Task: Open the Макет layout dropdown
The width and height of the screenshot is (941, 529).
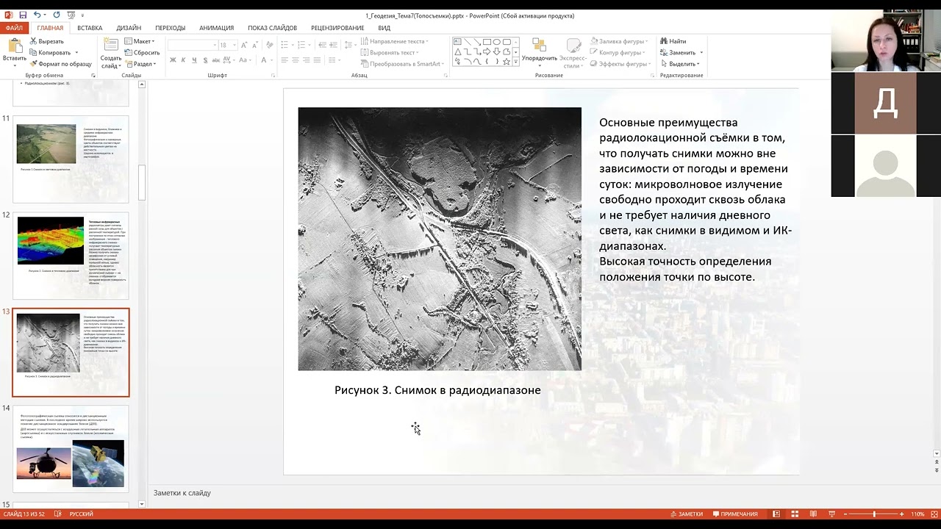Action: point(140,42)
